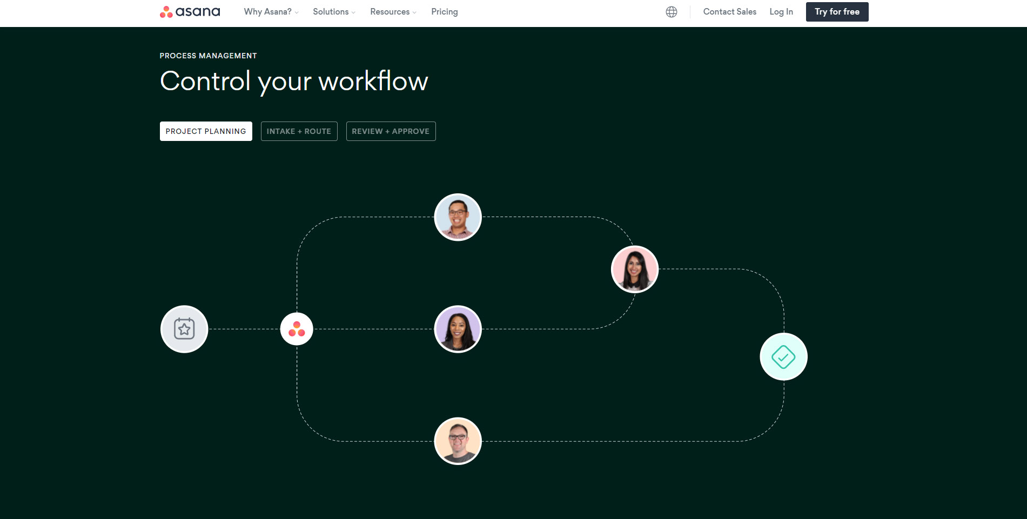Open the language selector globe icon

click(x=671, y=12)
